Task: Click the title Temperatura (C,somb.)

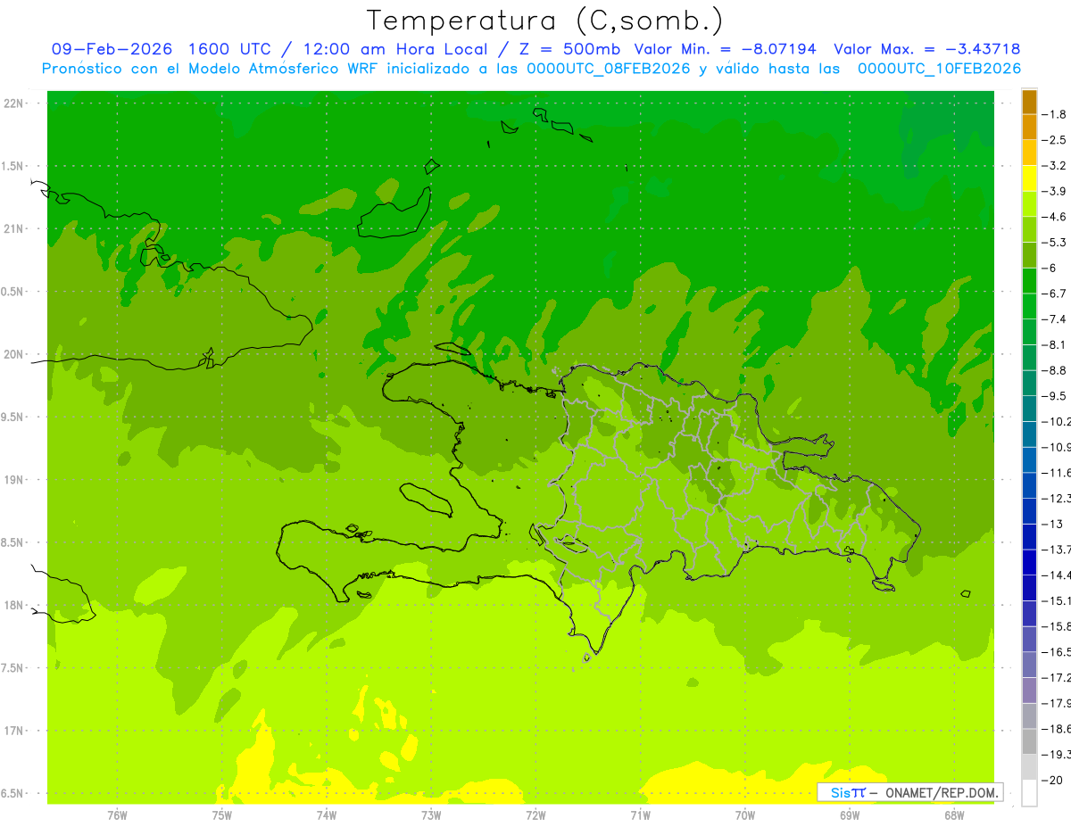Action: click(x=545, y=21)
